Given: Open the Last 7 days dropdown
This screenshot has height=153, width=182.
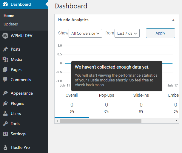Looking at the screenshot, I should pos(127,33).
